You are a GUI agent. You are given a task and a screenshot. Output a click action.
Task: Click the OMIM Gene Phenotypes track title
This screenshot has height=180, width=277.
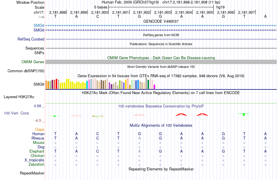161,58
